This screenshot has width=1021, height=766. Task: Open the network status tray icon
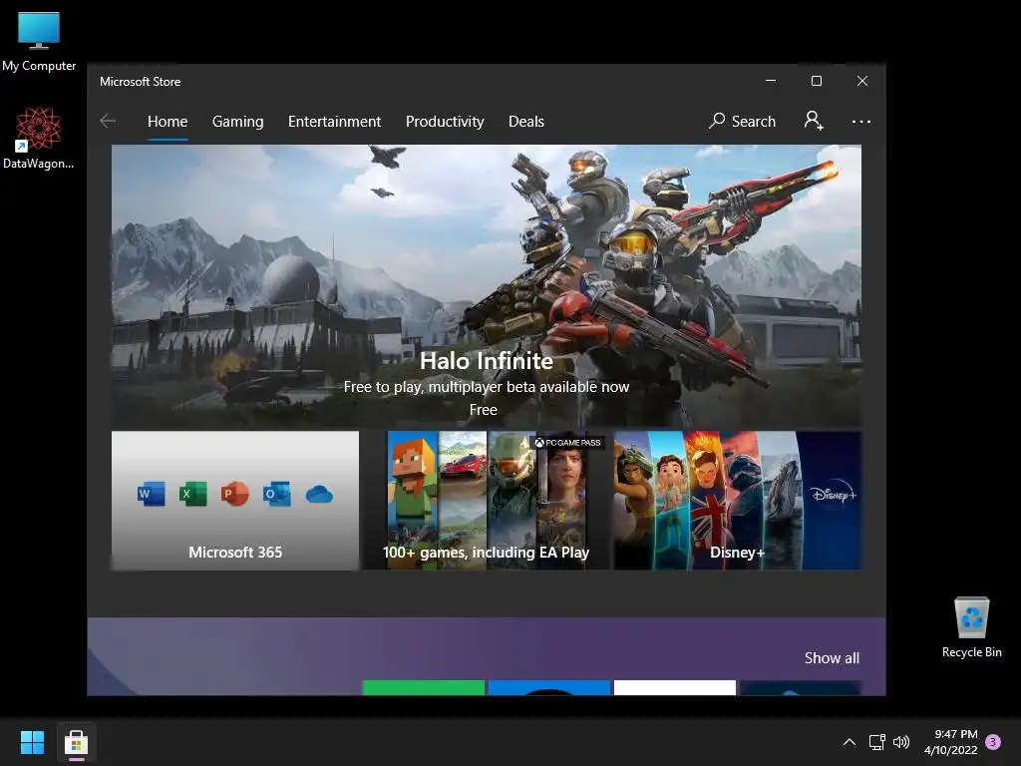pos(876,742)
